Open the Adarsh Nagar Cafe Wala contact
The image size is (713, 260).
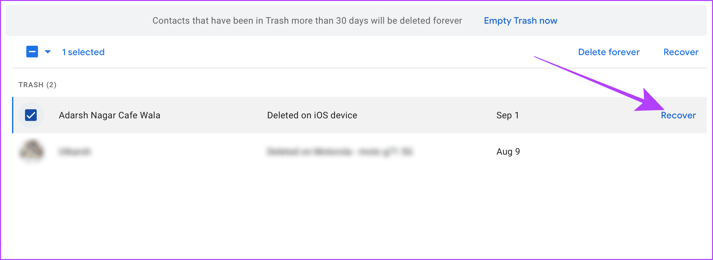[110, 115]
